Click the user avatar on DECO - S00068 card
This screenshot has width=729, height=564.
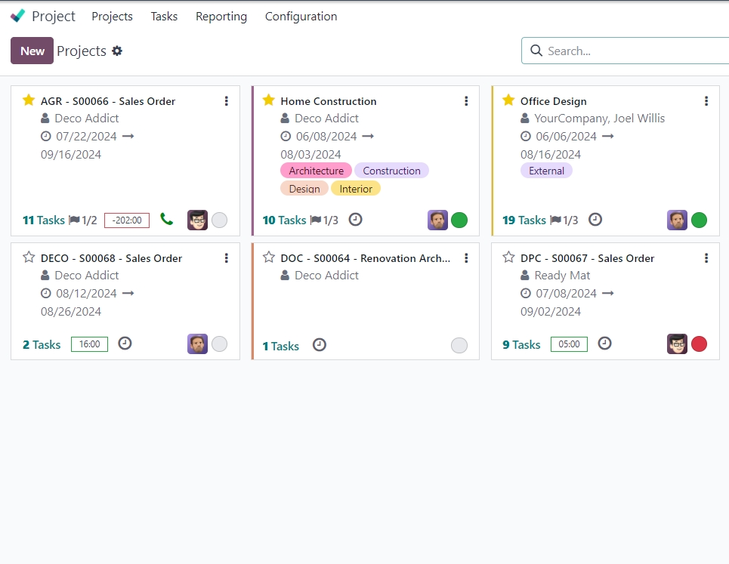(x=197, y=344)
